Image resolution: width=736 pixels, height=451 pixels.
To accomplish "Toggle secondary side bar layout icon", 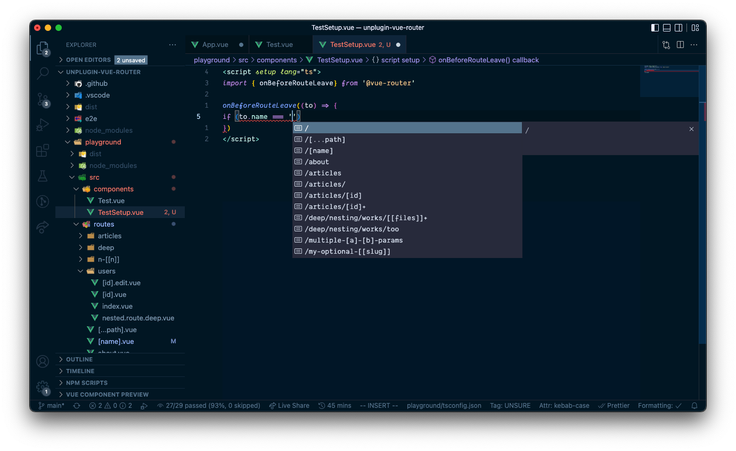I will coord(678,28).
